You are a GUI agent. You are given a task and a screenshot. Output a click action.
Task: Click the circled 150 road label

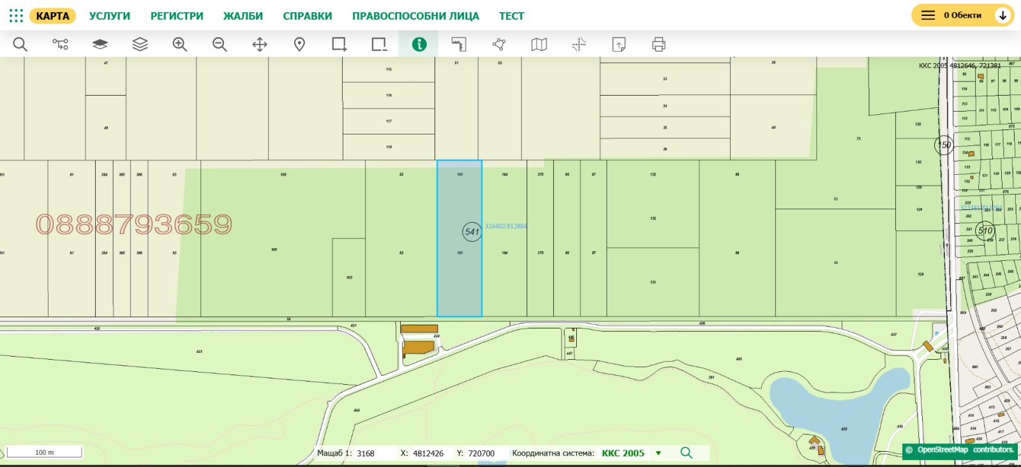(944, 145)
